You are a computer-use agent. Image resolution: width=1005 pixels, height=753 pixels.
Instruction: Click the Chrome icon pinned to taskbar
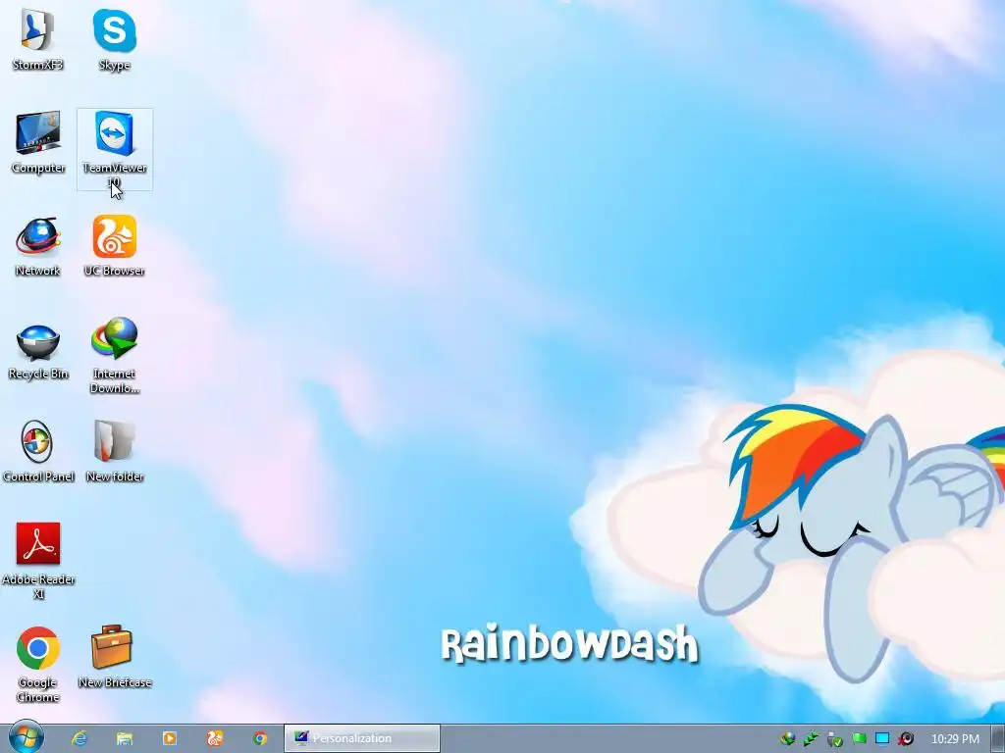(259, 738)
